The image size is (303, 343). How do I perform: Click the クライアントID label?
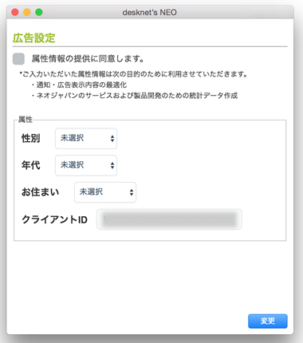pyautogui.click(x=55, y=219)
